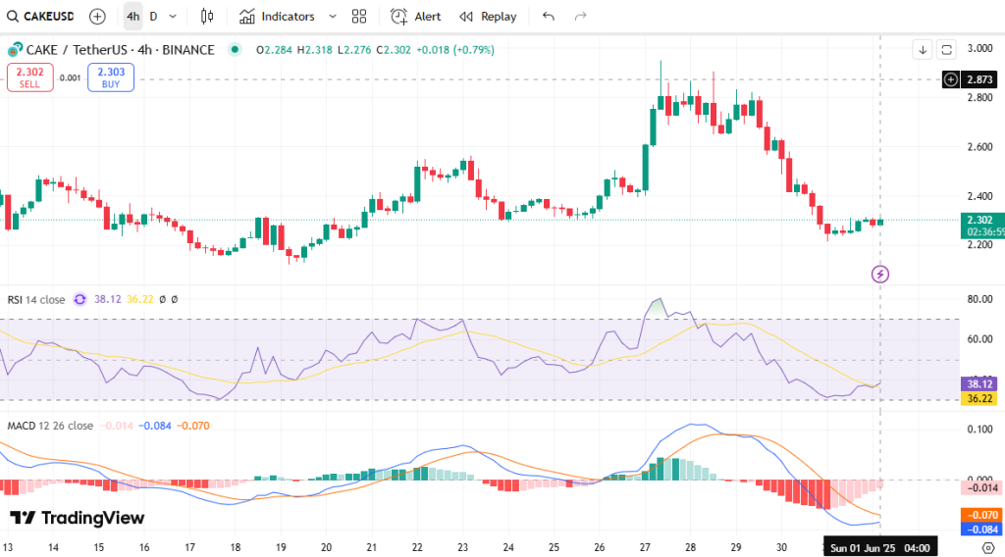Viewport: 1005px width, 557px height.
Task: Redo the last chart action
Action: [580, 16]
